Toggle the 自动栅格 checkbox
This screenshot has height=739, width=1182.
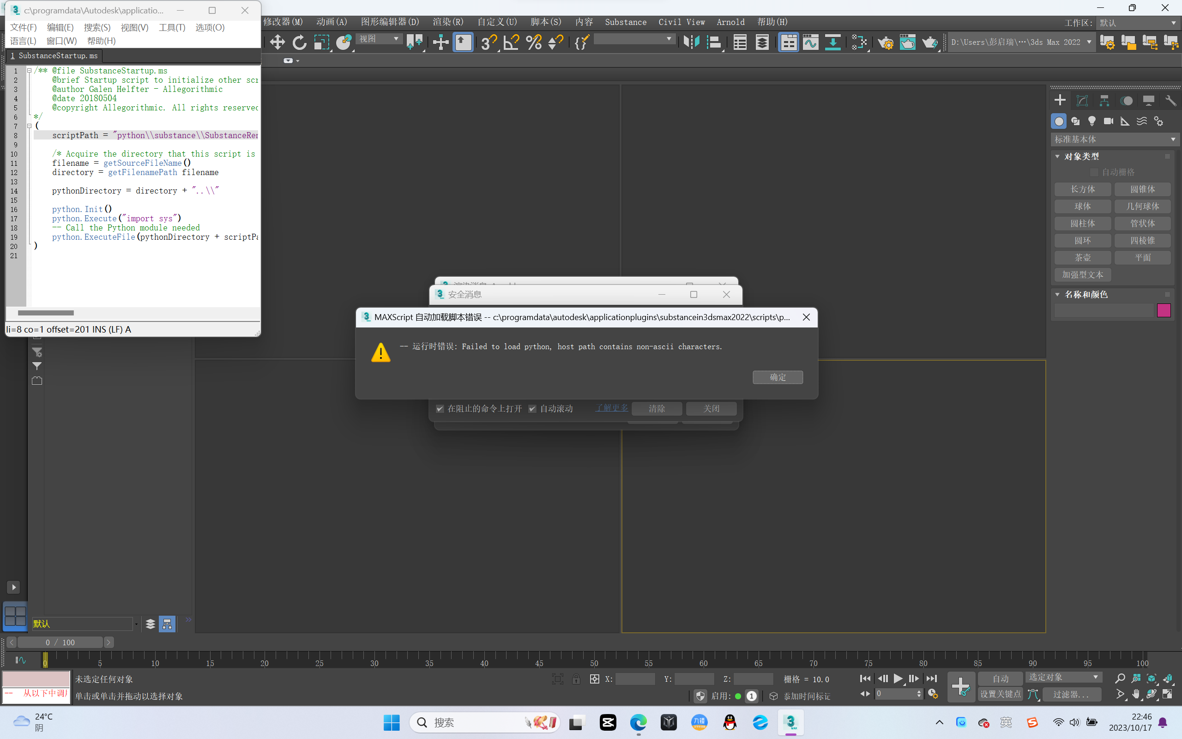pos(1094,172)
